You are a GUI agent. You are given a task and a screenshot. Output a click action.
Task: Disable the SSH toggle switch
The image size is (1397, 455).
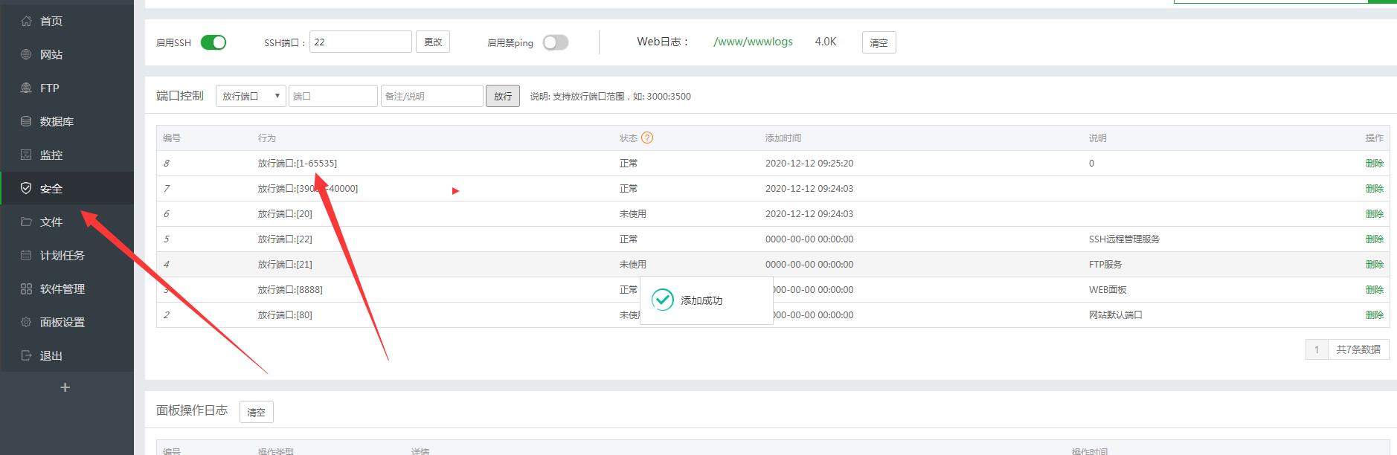click(213, 42)
